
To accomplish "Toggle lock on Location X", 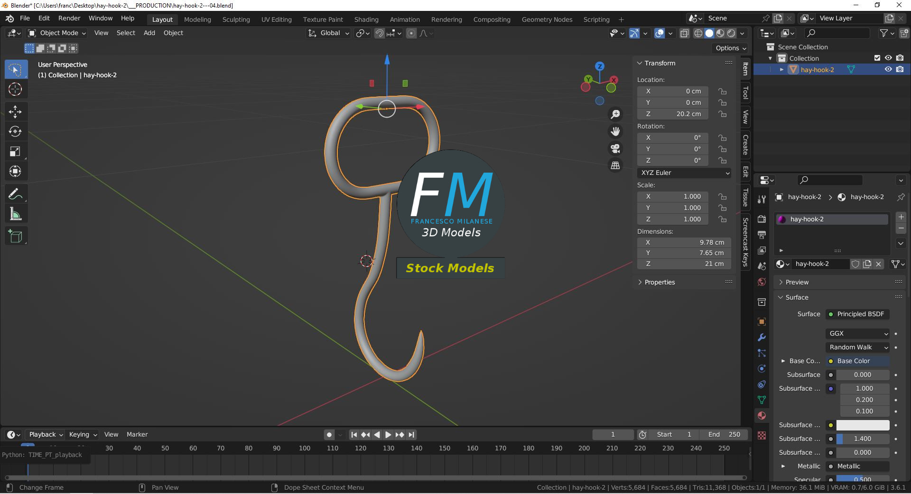I will coord(722,91).
